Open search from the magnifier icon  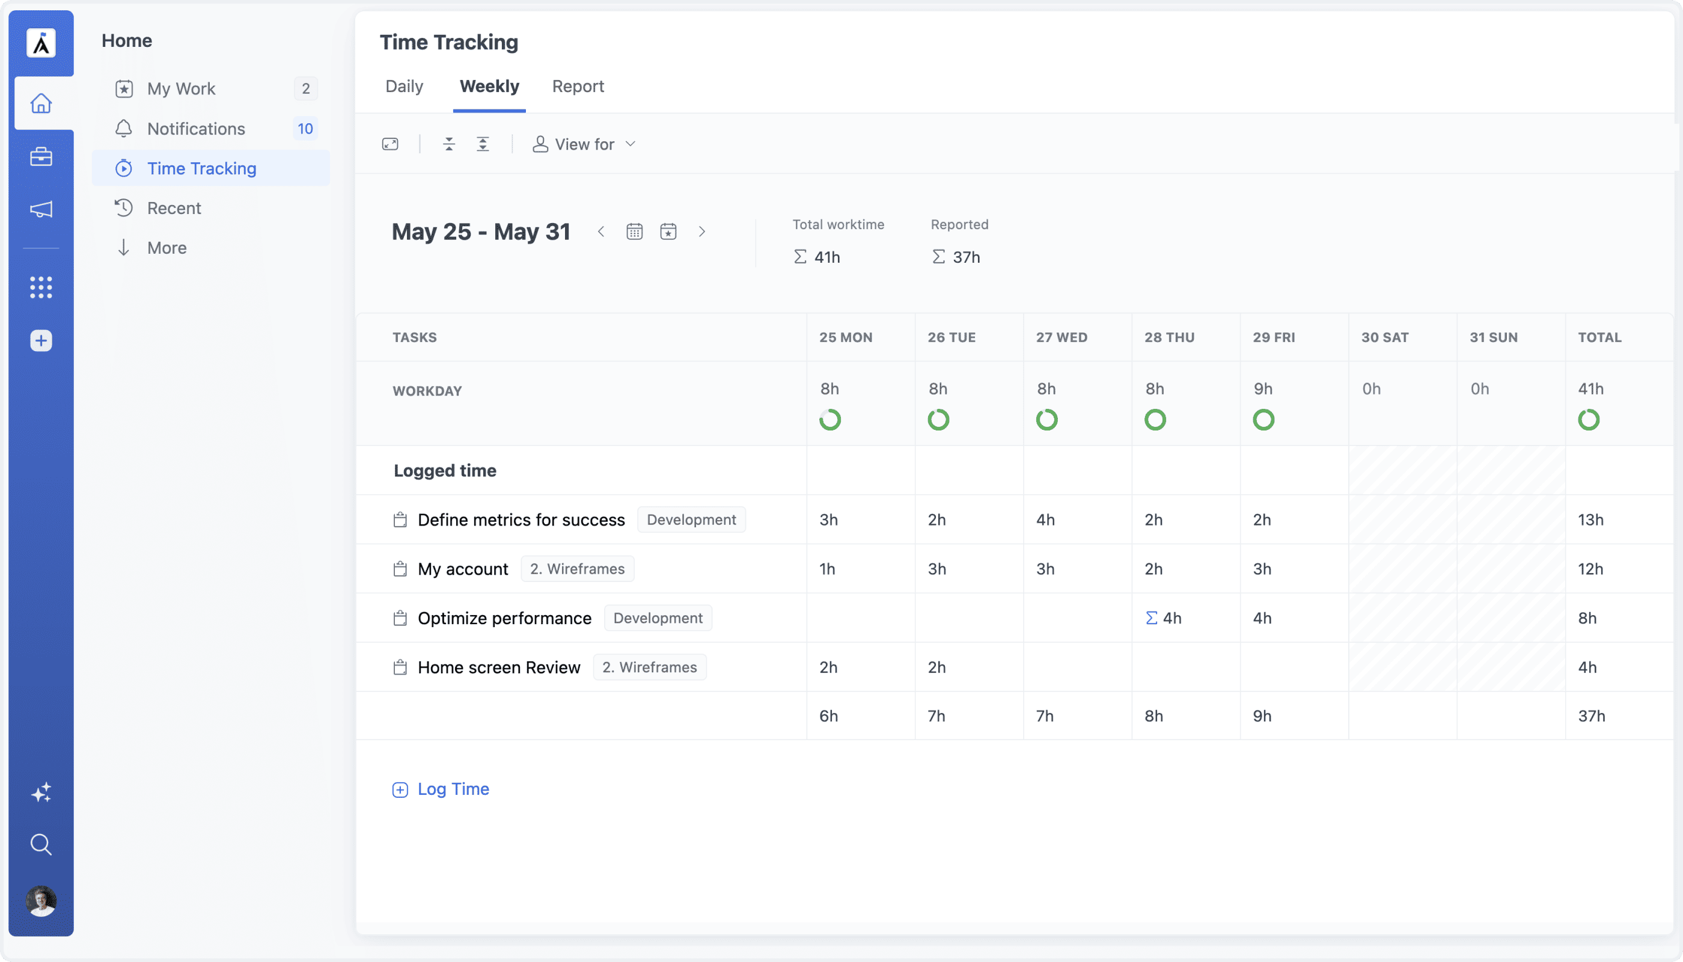tap(41, 844)
